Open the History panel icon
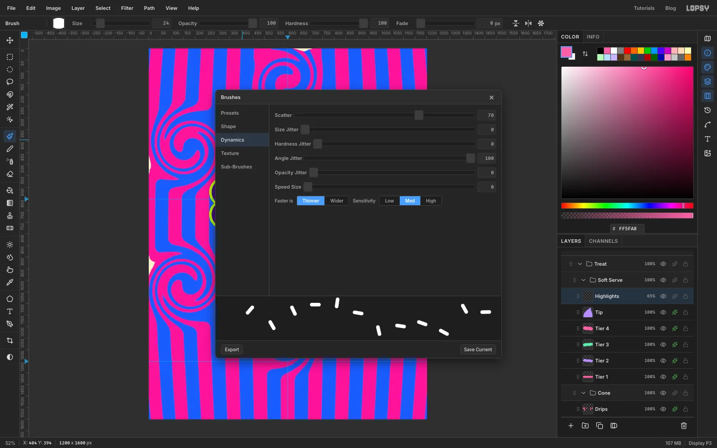This screenshot has height=448, width=717. [x=708, y=110]
